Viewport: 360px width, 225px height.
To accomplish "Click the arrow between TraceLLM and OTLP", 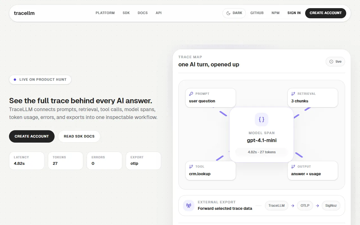I will coord(293,206).
